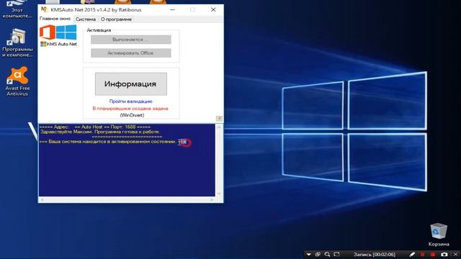The height and width of the screenshot is (259, 461).
Task: Pause the screen recording
Action: pyautogui.click(x=423, y=254)
